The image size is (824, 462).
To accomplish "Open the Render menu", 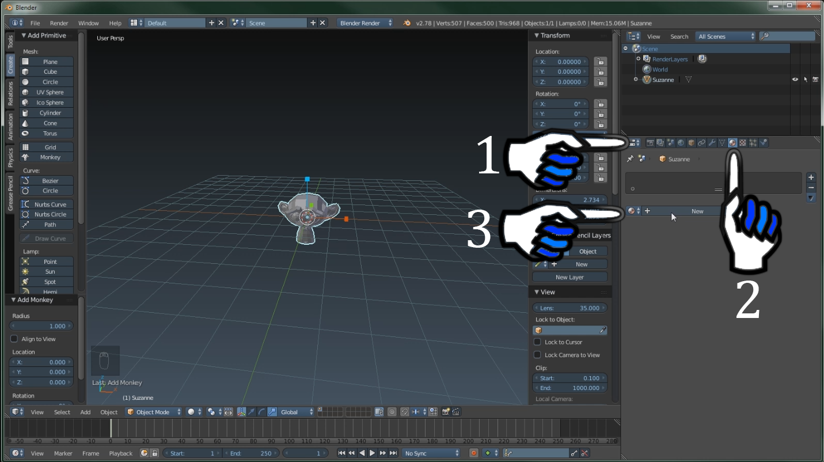I will (x=59, y=23).
